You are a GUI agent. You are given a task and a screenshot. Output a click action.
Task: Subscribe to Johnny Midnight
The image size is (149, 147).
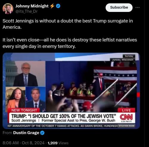tap(119, 7)
